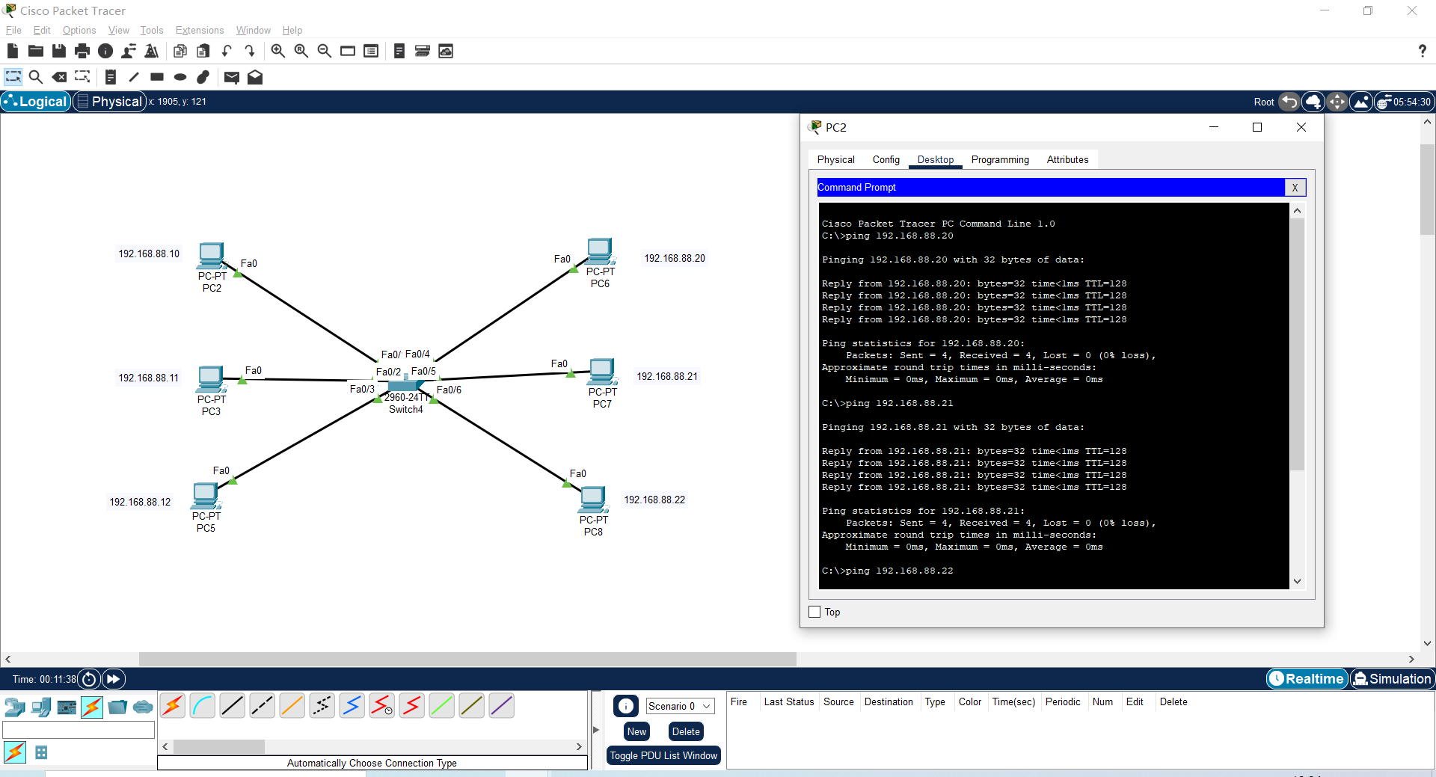Viewport: 1436px width, 777px height.
Task: Click the connection list horizontal scrollbar
Action: 219,746
